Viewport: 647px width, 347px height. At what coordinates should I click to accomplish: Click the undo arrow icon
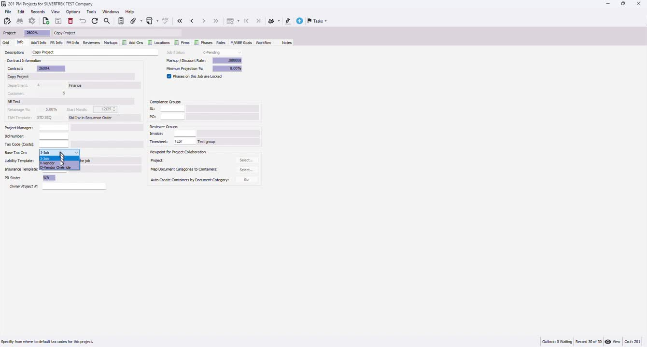pyautogui.click(x=83, y=21)
